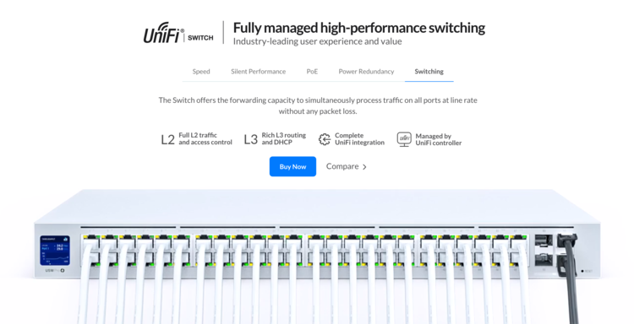
Task: Click the L3 routing icon
Action: pos(251,139)
